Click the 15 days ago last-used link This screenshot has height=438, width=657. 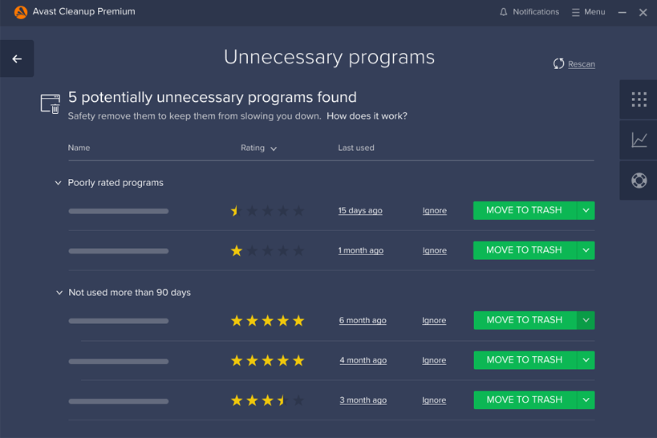point(360,210)
